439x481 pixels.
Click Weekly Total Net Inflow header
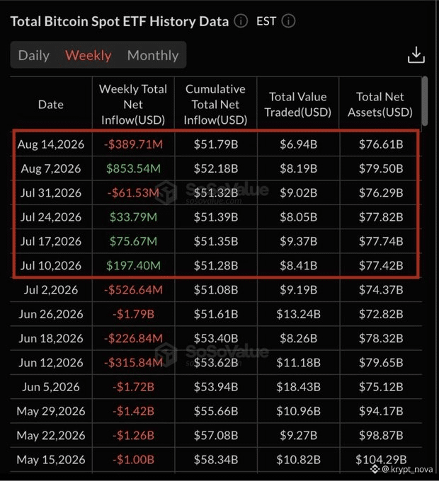coord(133,105)
